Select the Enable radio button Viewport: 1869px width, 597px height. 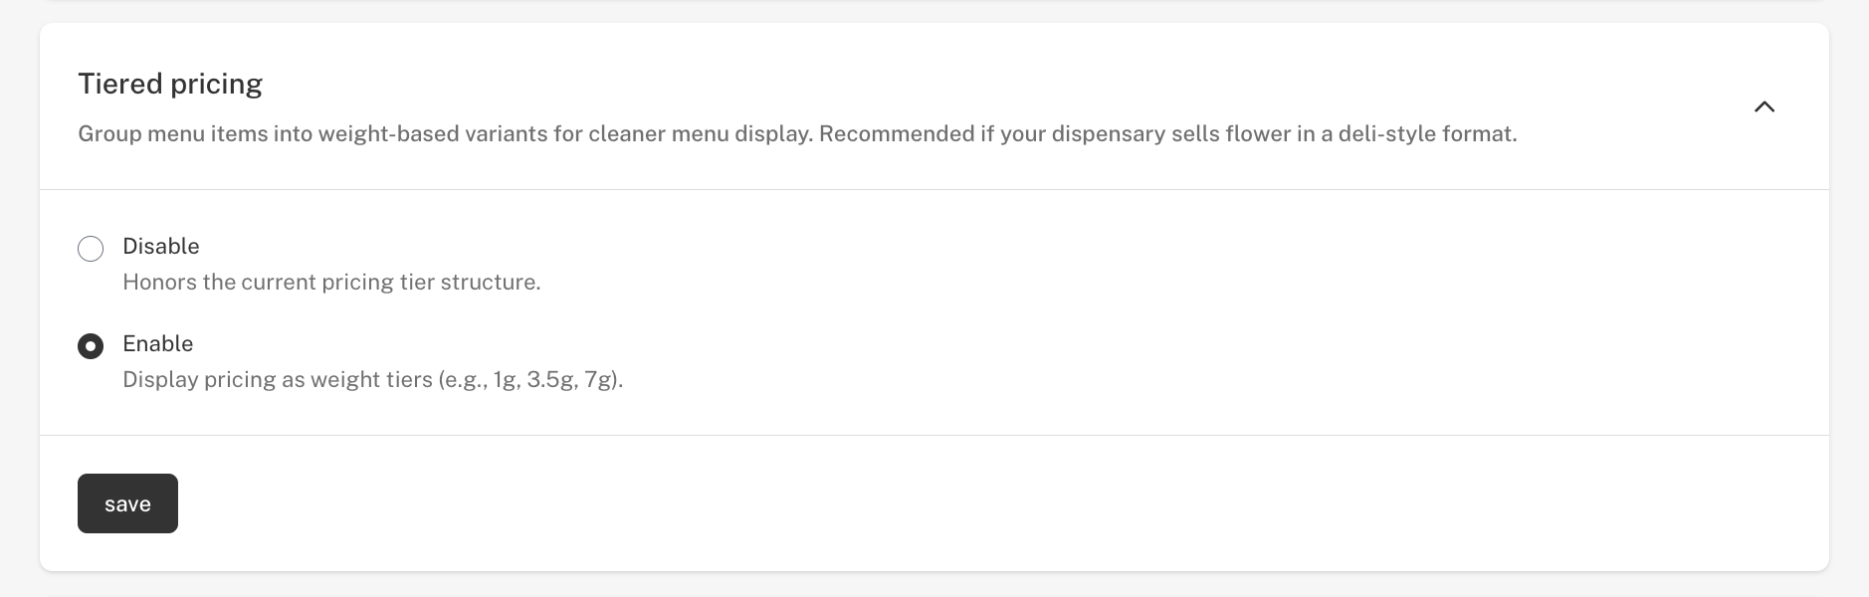click(x=91, y=346)
